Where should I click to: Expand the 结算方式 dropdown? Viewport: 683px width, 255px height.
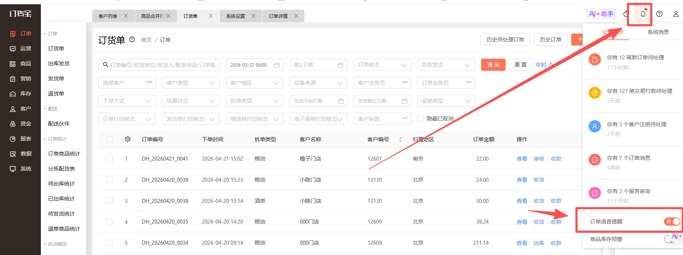click(191, 101)
